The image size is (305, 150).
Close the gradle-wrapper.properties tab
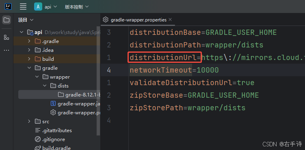tap(170, 19)
